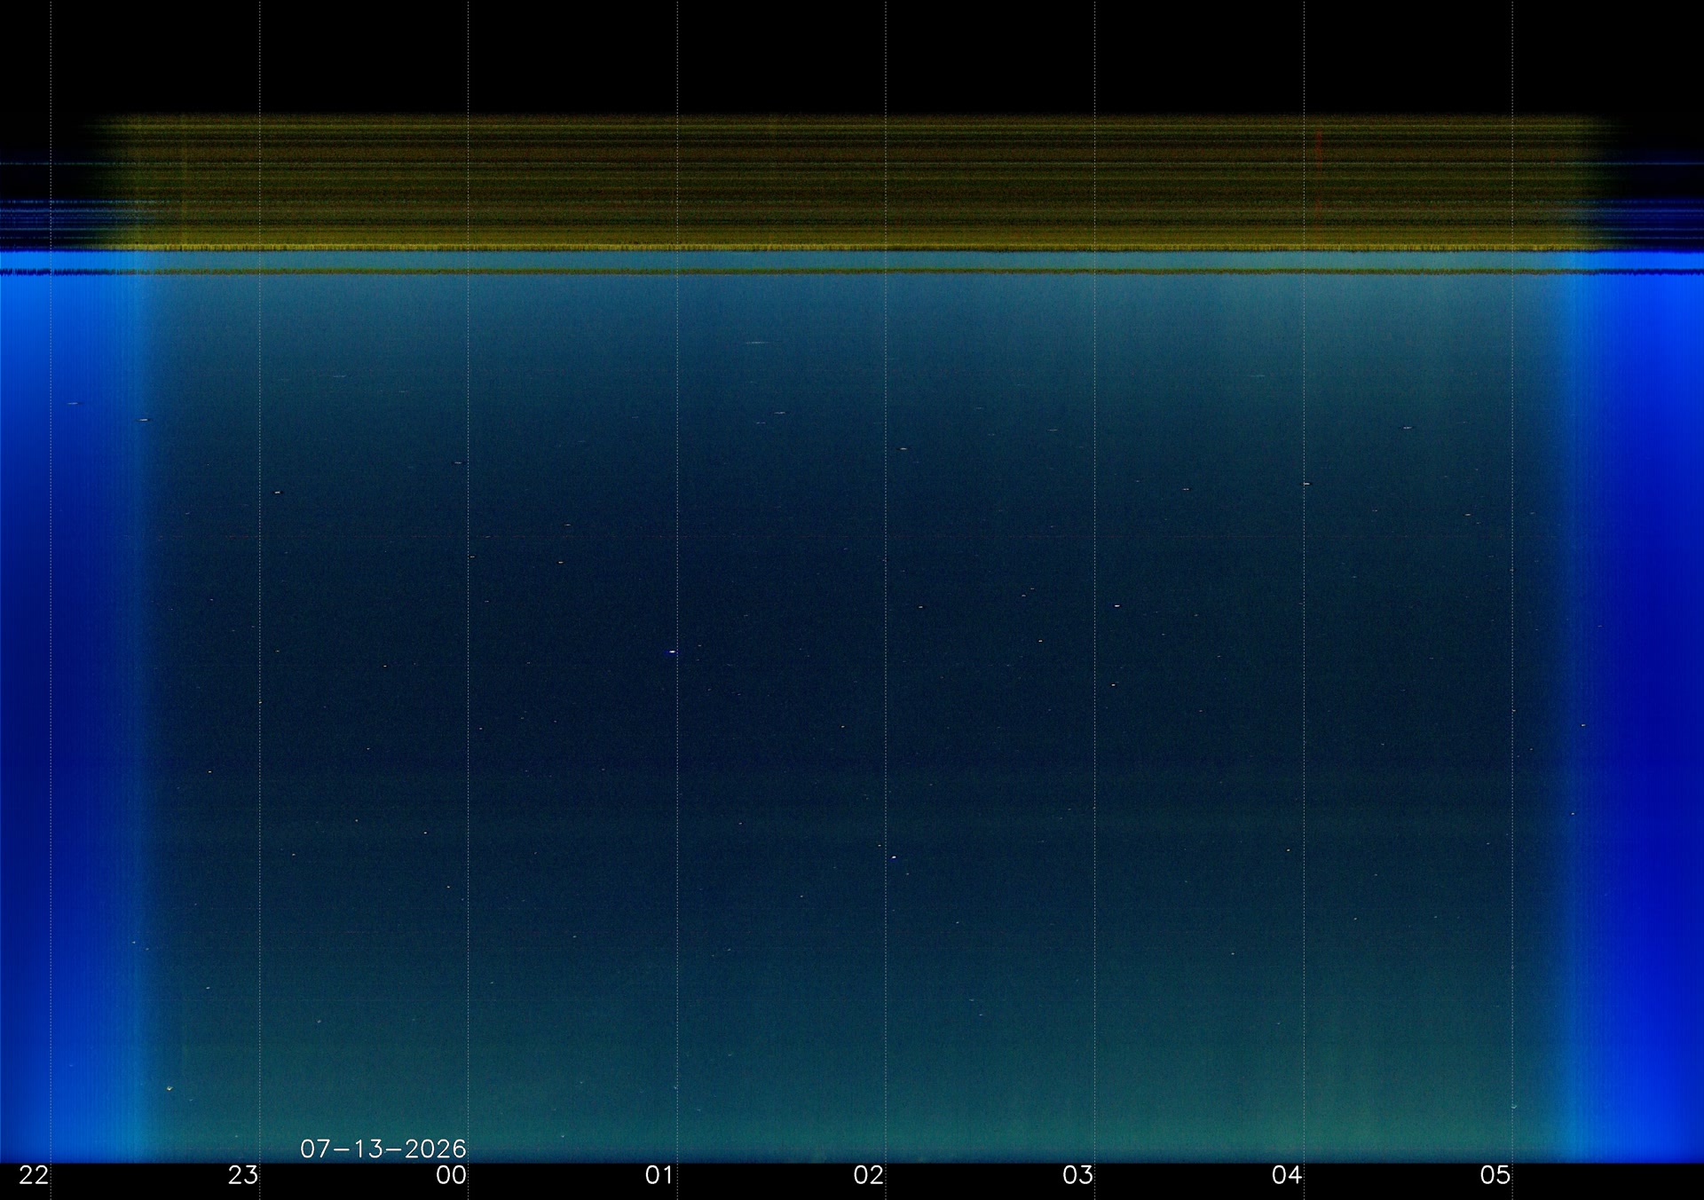Click the 23 hour label
The width and height of the screenshot is (1704, 1200).
242,1175
